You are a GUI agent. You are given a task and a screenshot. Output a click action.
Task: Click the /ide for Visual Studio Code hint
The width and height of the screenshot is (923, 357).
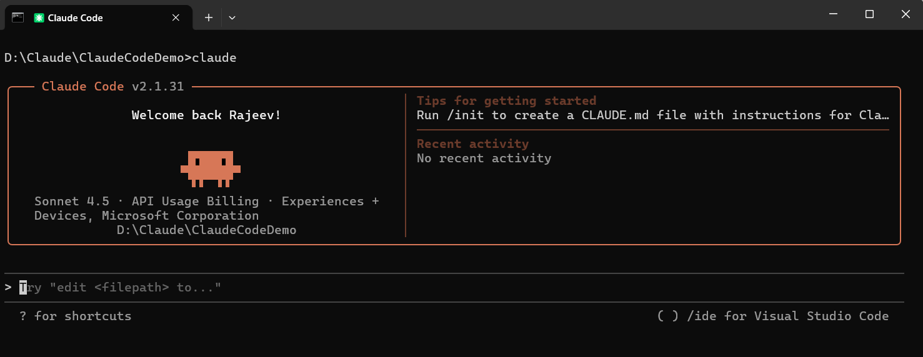pyautogui.click(x=787, y=316)
